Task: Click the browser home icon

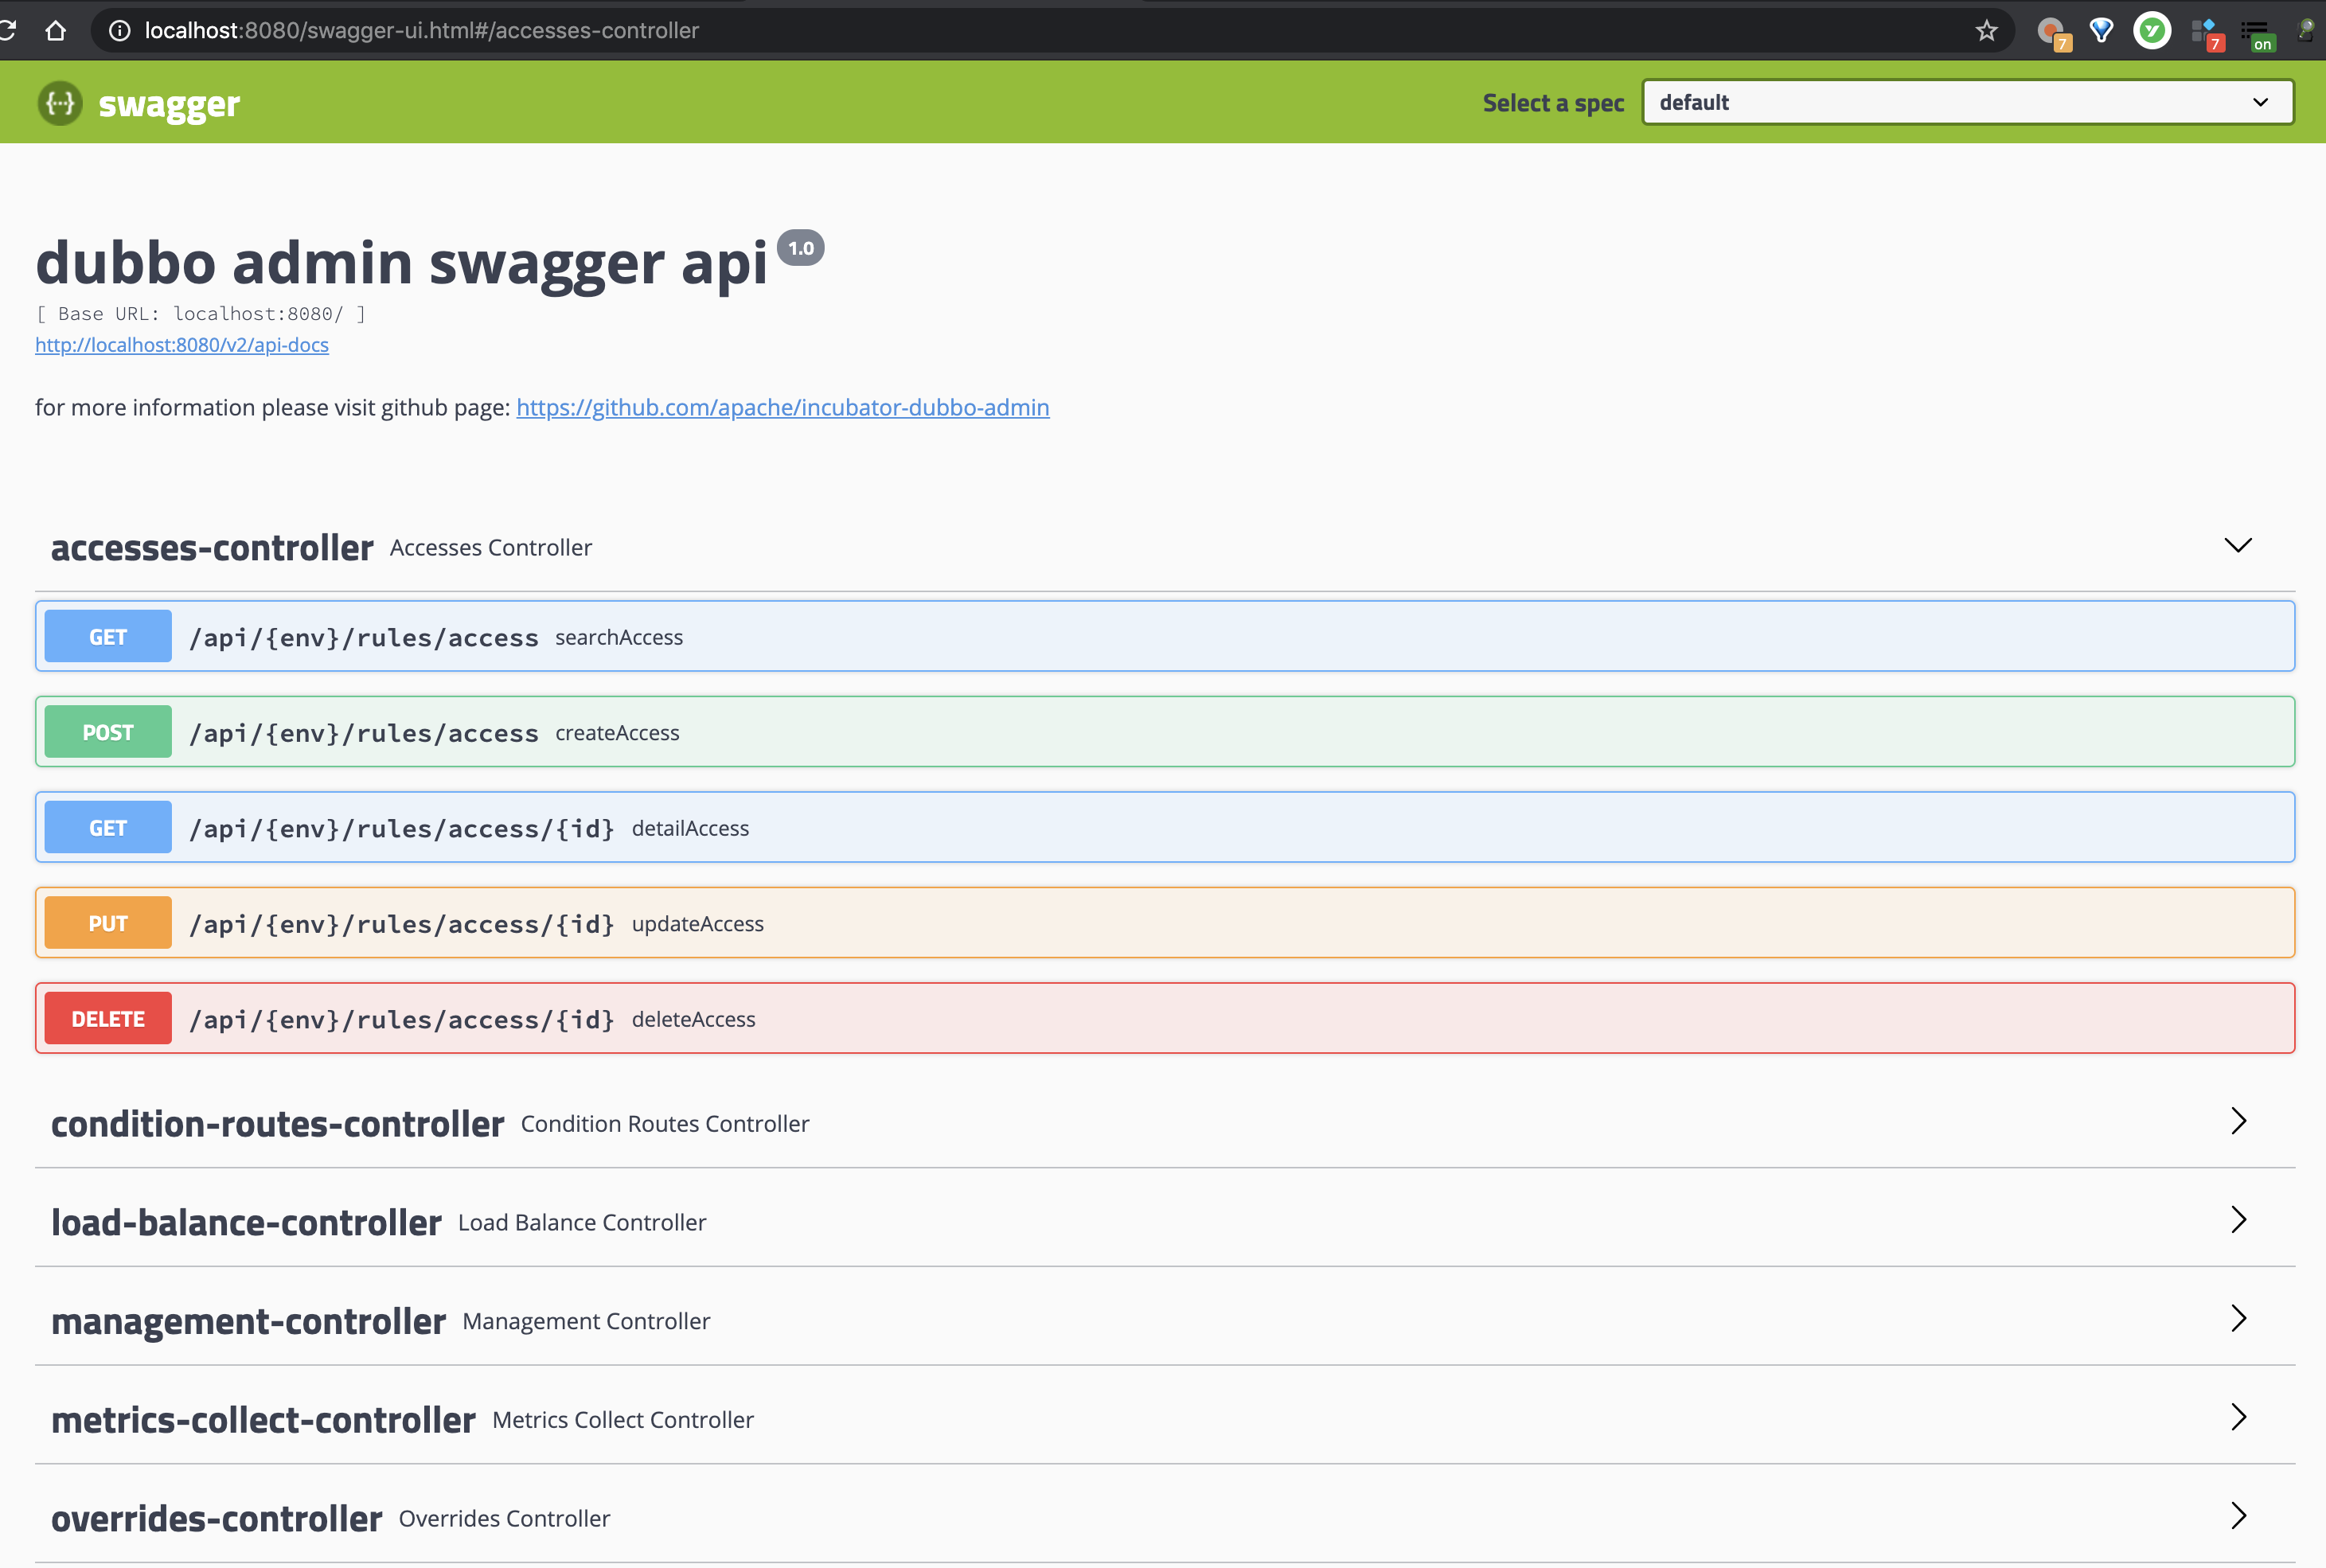Action: (x=56, y=30)
